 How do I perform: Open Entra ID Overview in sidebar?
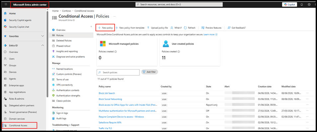pyautogui.click(x=13, y=52)
